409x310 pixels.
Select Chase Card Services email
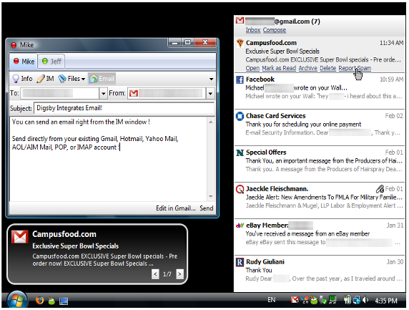[320, 127]
